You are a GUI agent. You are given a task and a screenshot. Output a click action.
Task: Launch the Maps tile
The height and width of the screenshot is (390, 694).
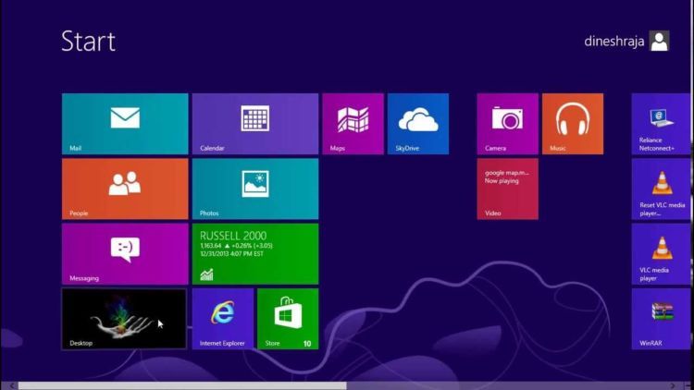[353, 124]
